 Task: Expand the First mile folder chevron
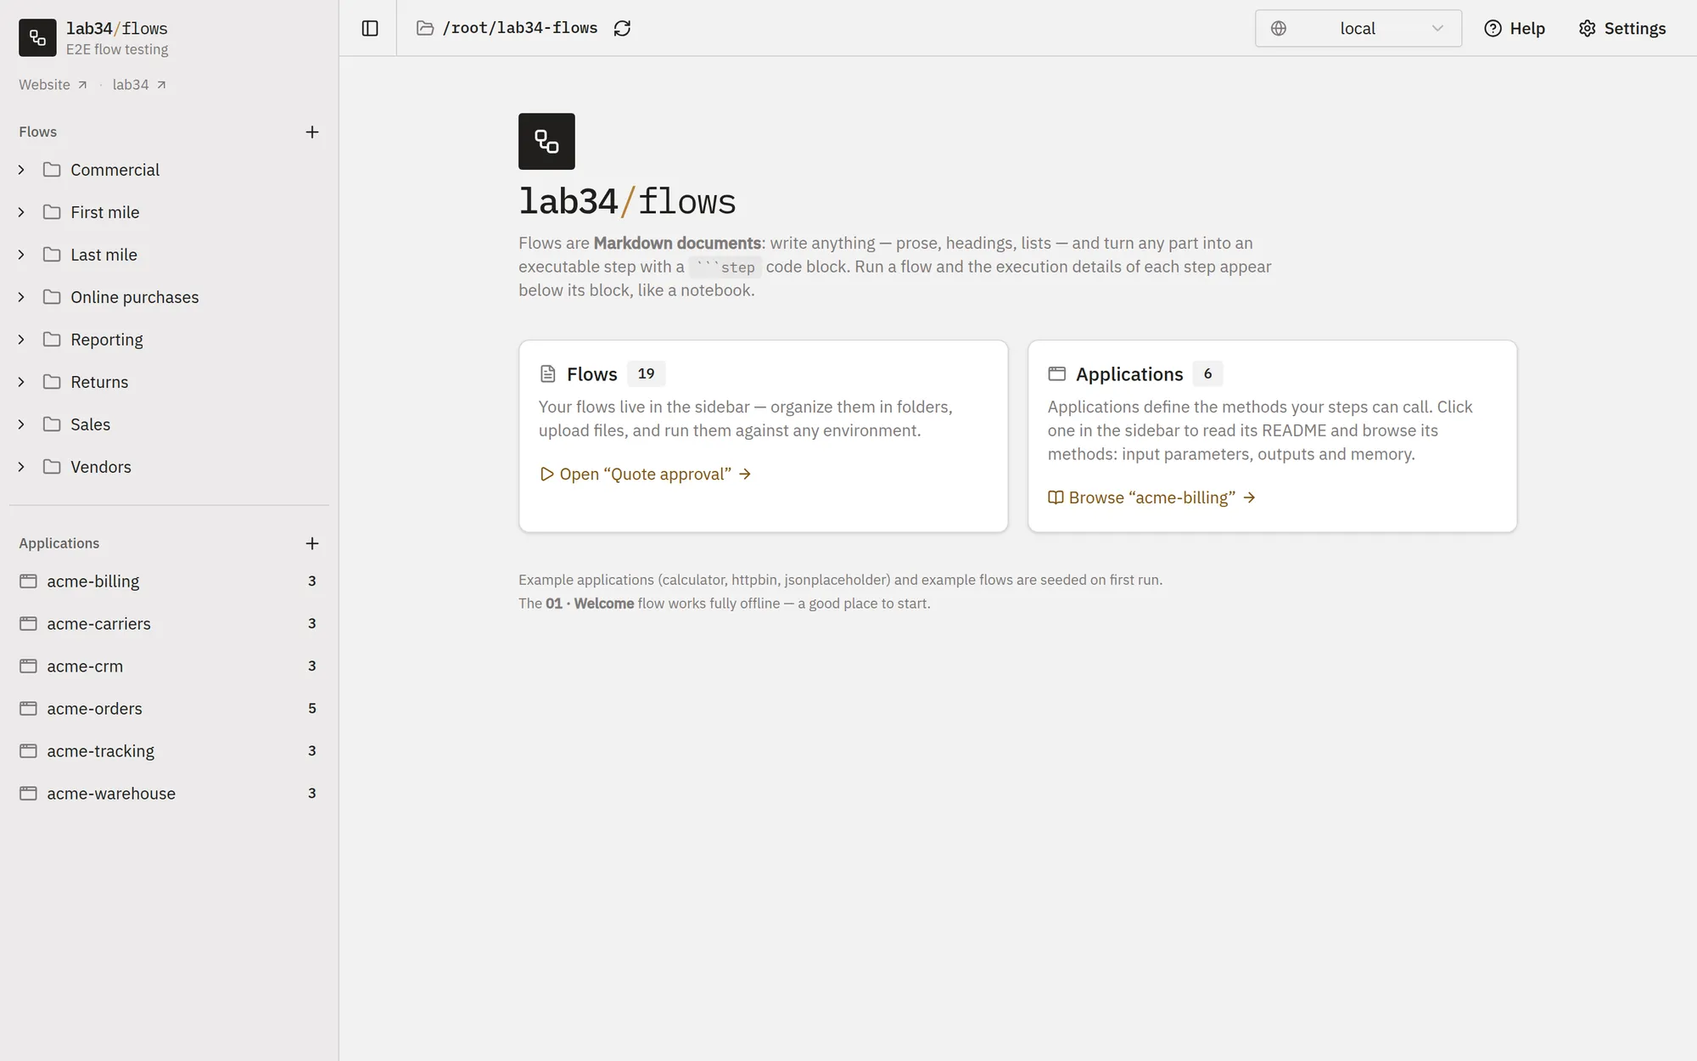[21, 212]
